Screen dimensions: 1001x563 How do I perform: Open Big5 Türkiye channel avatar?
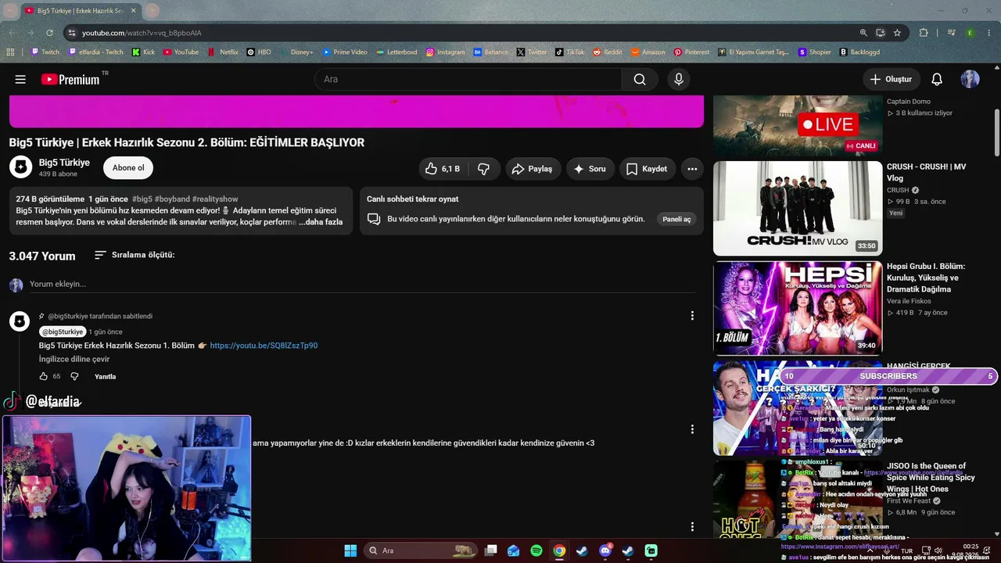tap(20, 167)
